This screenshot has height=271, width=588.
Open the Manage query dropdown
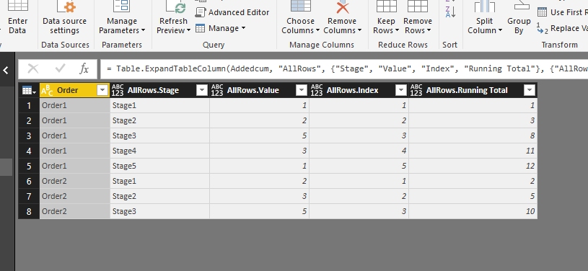click(x=221, y=28)
